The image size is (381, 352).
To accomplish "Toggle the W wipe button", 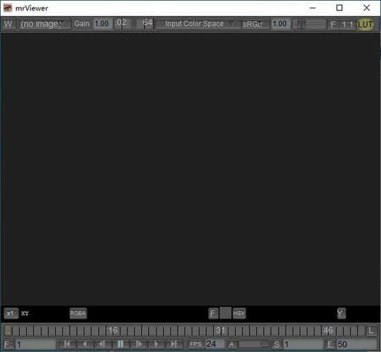I will [9, 24].
